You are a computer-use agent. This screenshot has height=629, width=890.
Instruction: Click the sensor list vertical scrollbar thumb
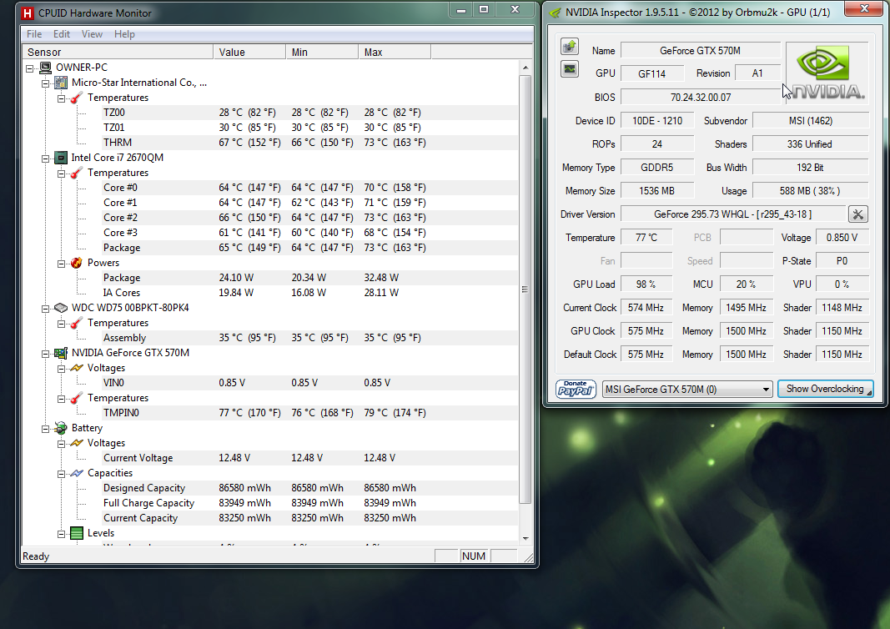525,289
